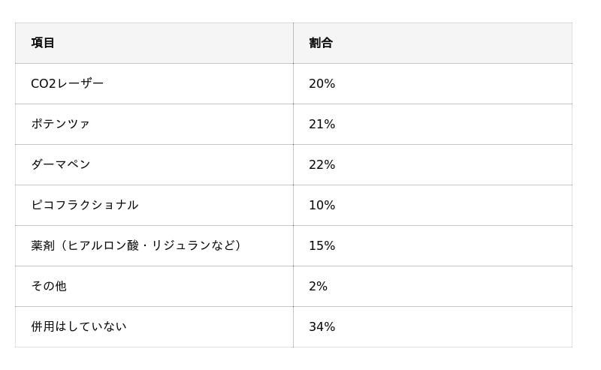
Task: Click the 15% value cell
Action: click(322, 245)
